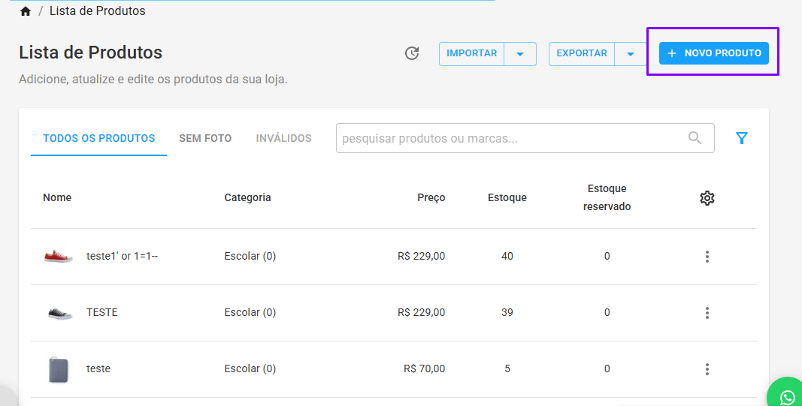Focus the pesquisar produtos ou marcas field

coord(525,138)
